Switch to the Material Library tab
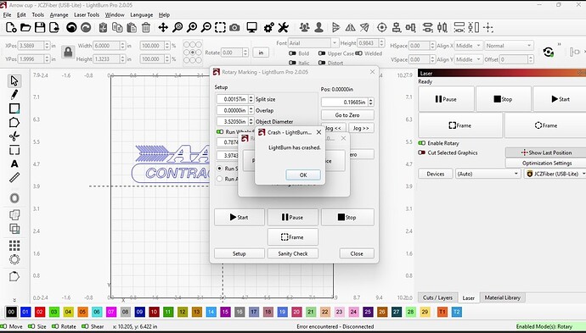586x333 pixels. click(502, 297)
